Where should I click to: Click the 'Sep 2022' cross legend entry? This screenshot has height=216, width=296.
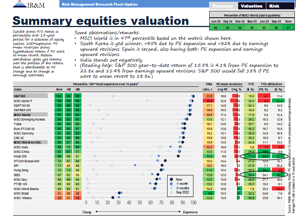coord(179,192)
